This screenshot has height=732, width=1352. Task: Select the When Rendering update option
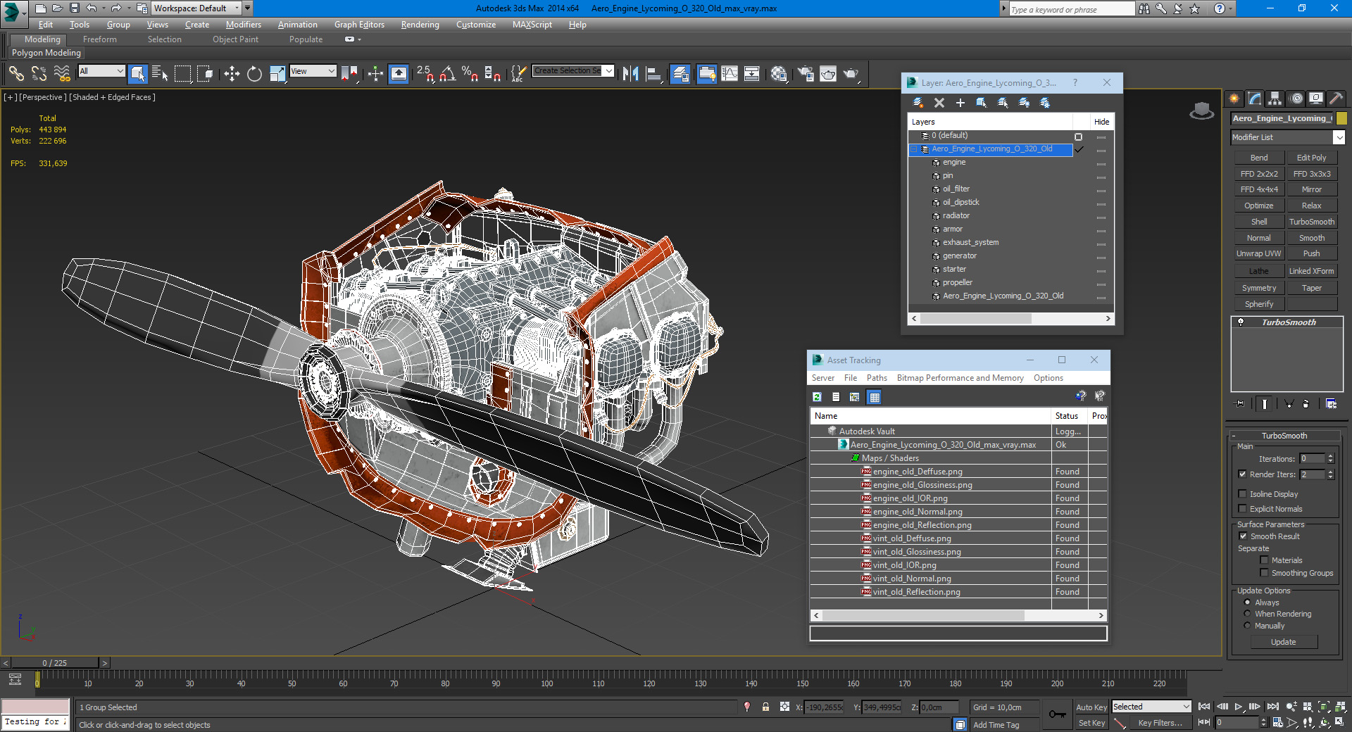click(1247, 614)
